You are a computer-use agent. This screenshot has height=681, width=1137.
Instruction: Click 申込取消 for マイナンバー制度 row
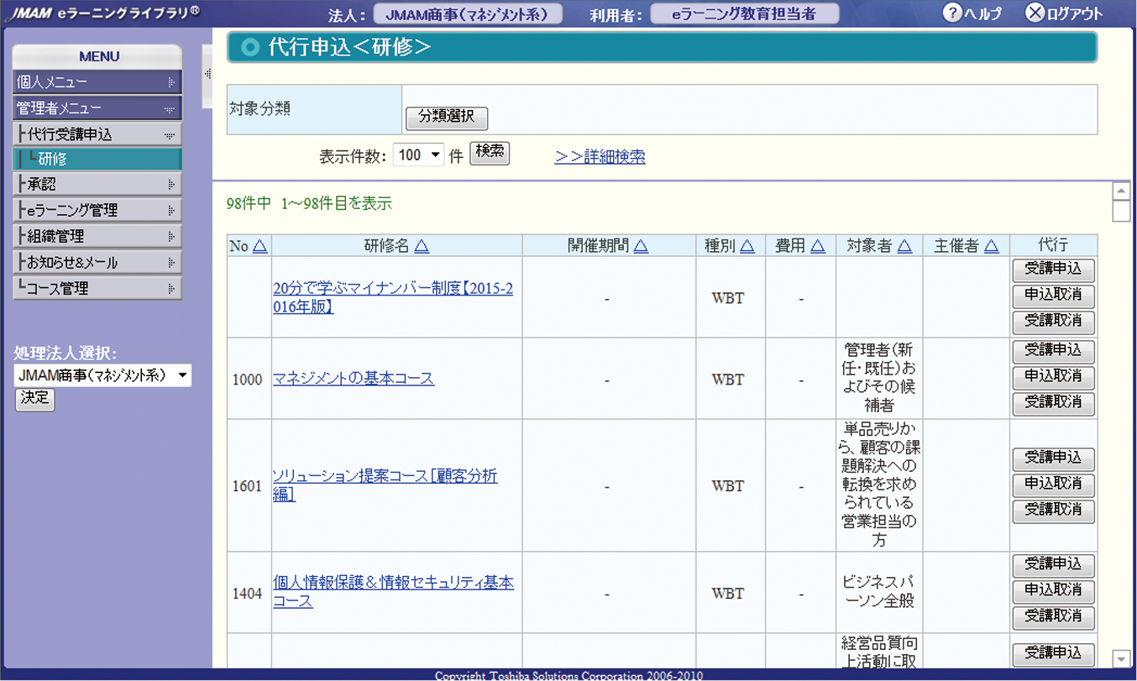(x=1053, y=296)
